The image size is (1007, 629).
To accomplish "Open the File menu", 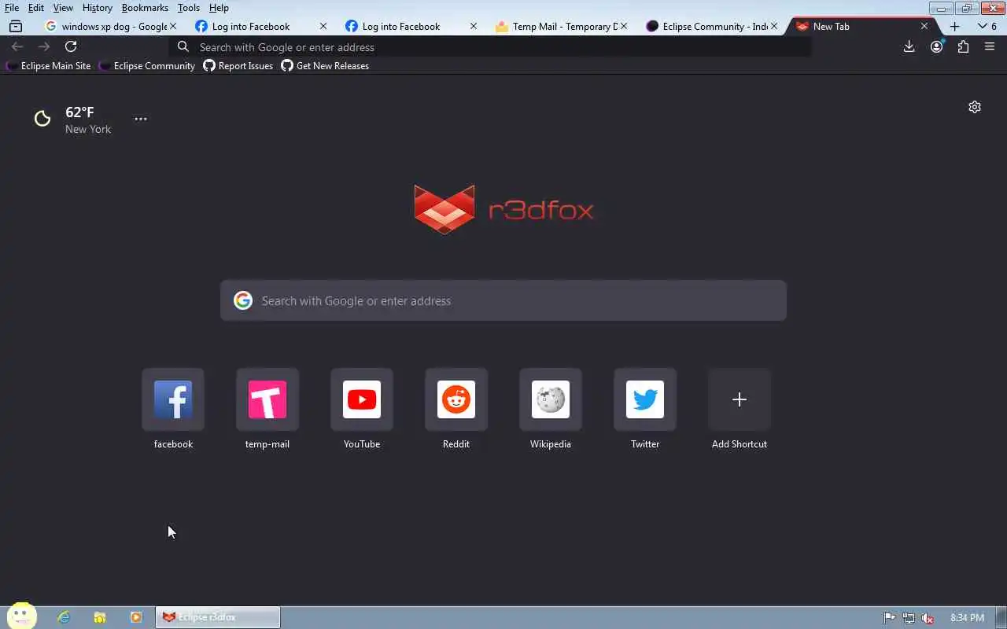I will (x=12, y=8).
